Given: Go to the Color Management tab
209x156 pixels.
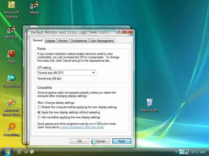Looking at the screenshot, I should tap(102, 41).
